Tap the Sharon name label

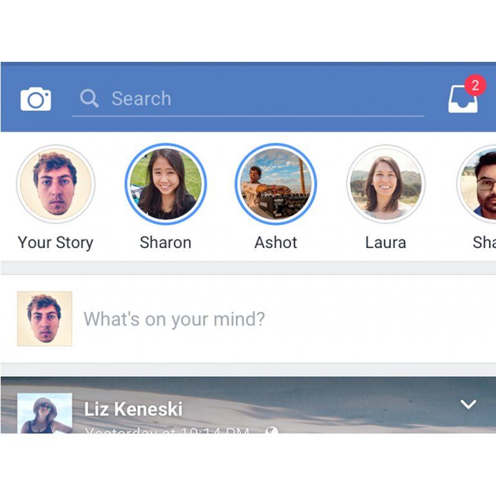pos(166,243)
